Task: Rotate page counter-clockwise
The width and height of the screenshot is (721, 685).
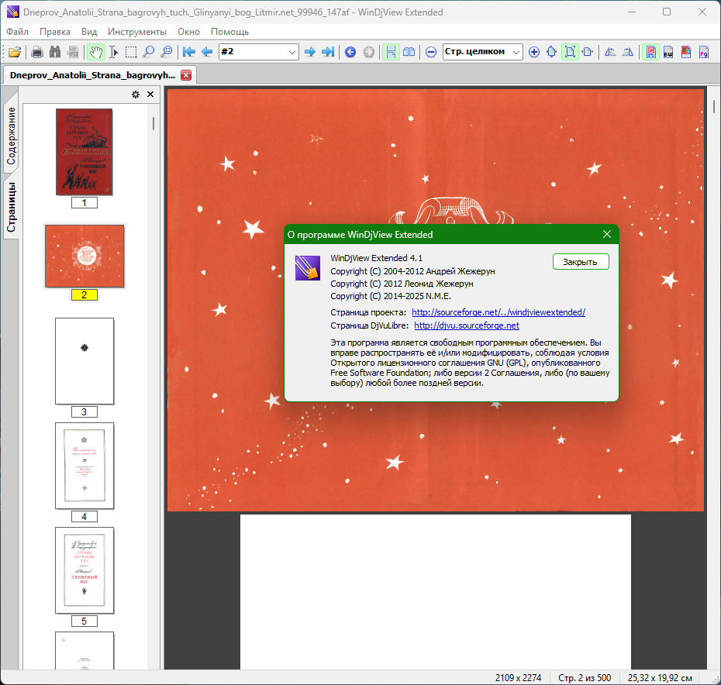Action: [610, 52]
